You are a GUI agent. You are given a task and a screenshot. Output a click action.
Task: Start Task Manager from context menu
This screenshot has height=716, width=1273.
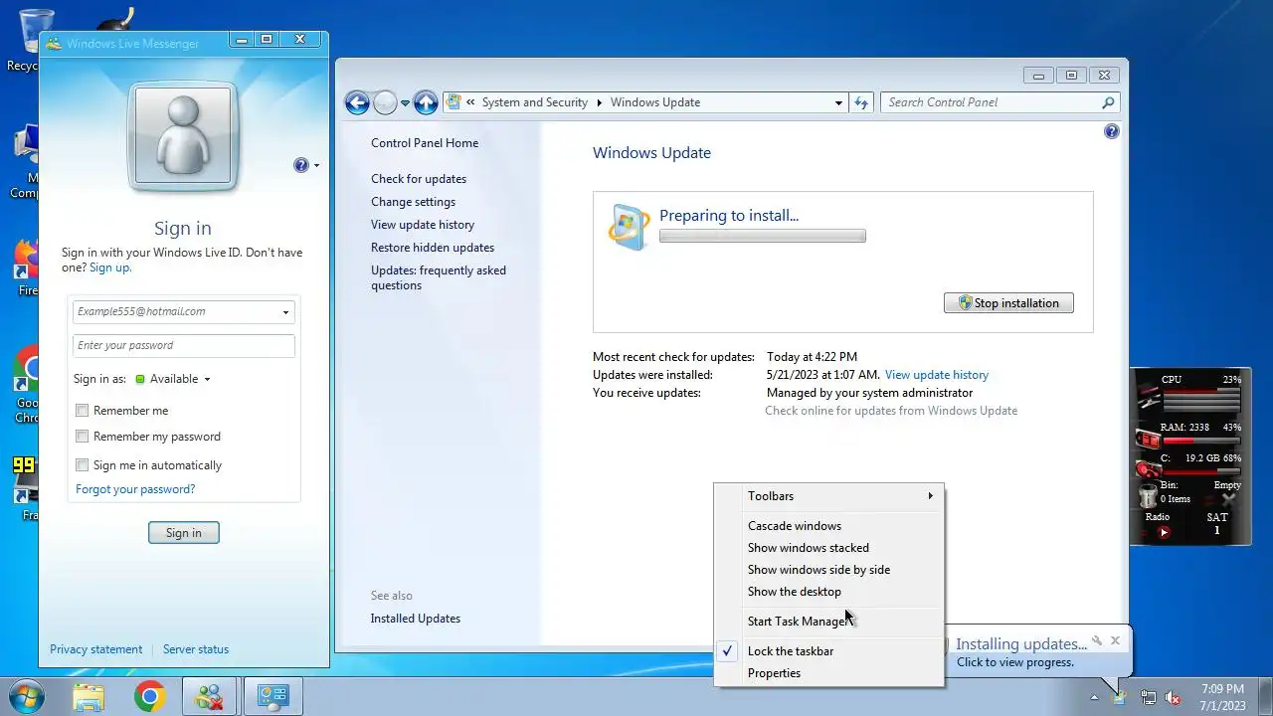(828, 622)
